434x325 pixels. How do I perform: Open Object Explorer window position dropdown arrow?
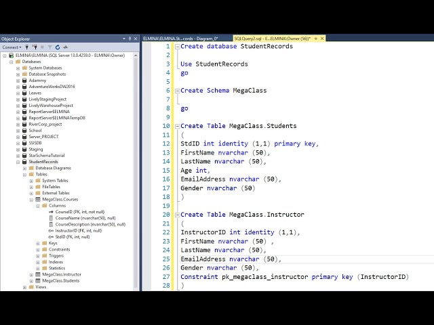(x=124, y=39)
